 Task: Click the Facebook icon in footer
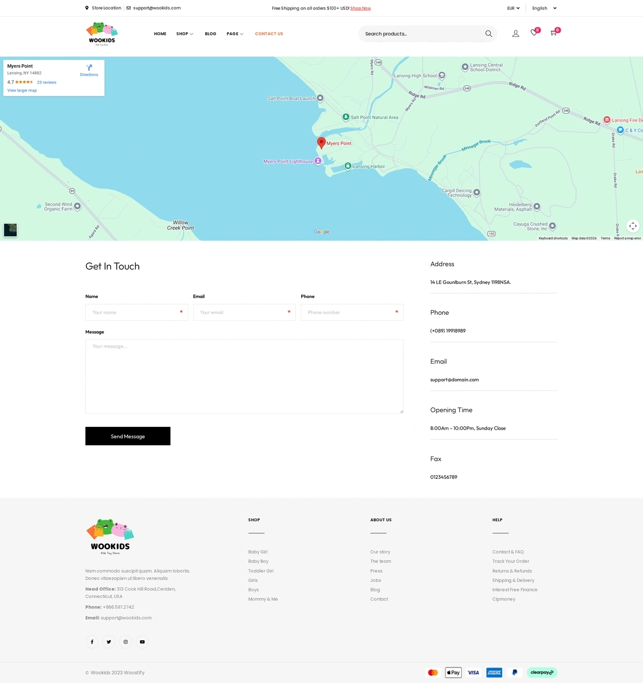tap(92, 642)
